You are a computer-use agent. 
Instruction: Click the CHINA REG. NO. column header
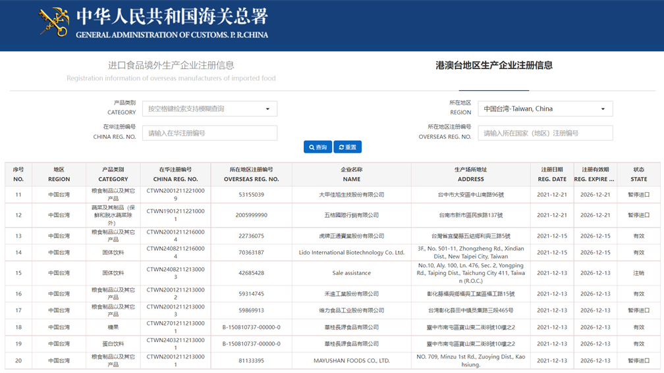(175, 174)
